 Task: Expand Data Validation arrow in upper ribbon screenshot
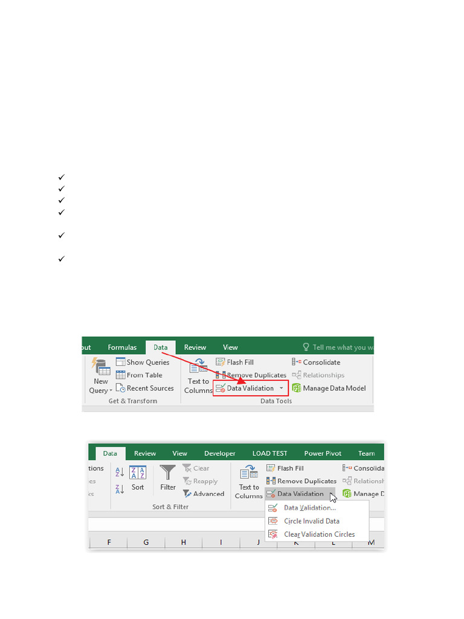click(x=282, y=388)
